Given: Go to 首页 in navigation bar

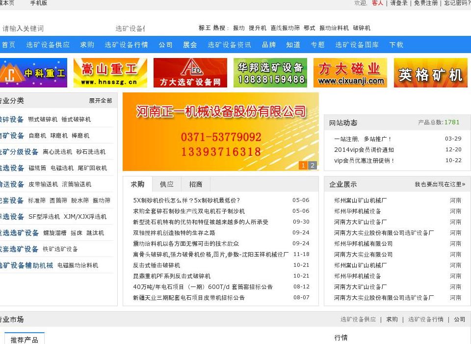Looking at the screenshot, I should point(8,45).
